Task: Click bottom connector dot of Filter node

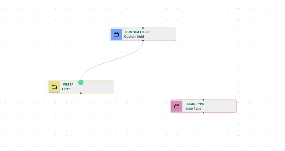Action: 81,93
